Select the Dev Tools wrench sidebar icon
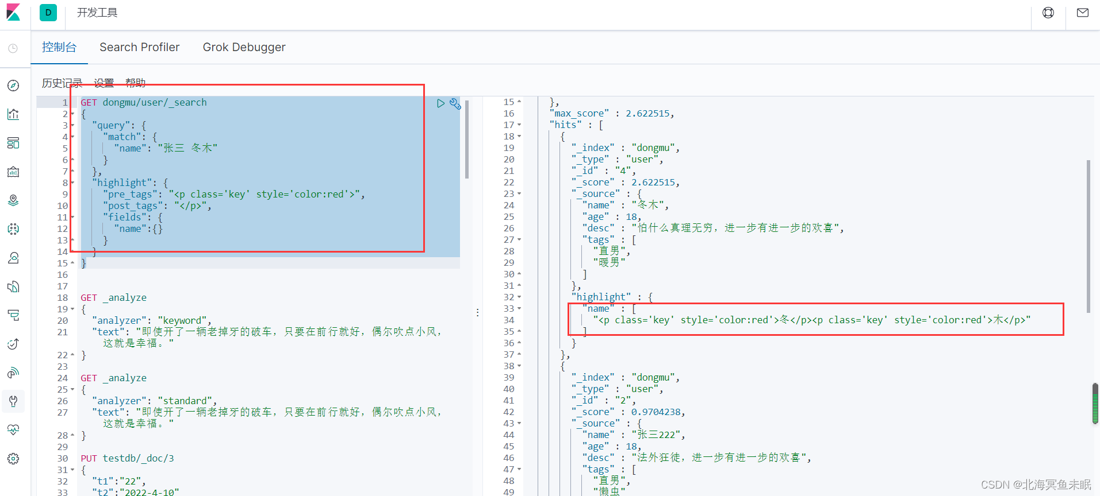 13,401
